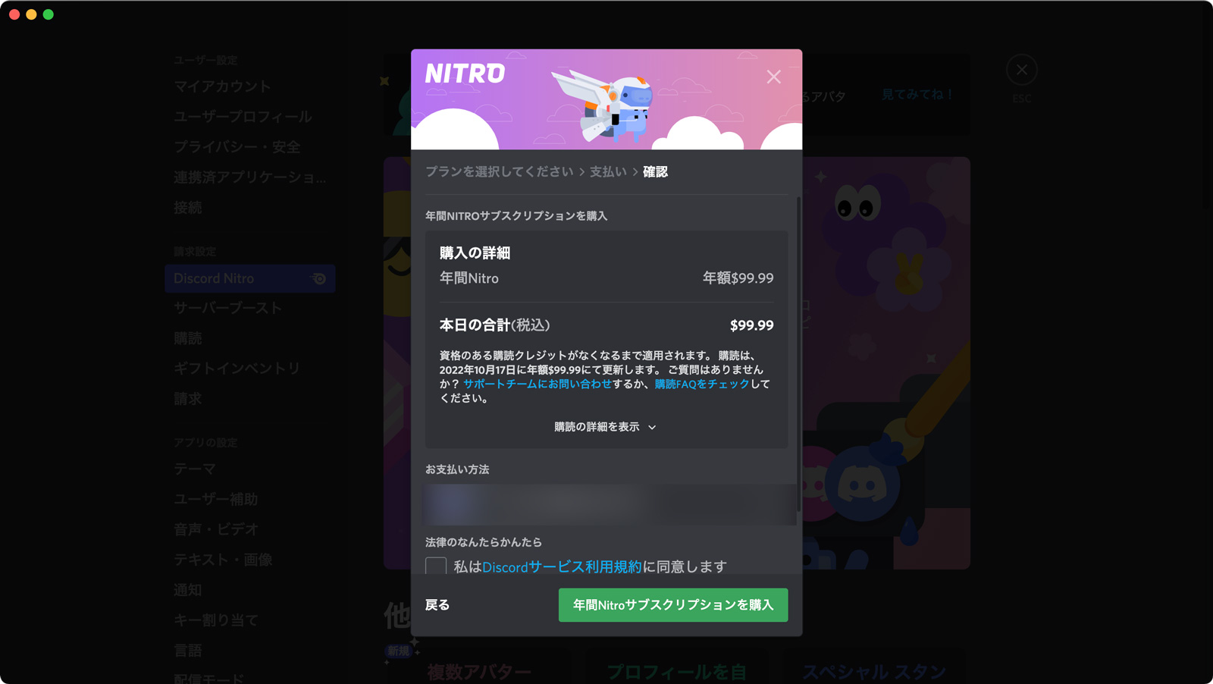Click the 戻る back button
Screen dimensions: 1213x684
(437, 605)
